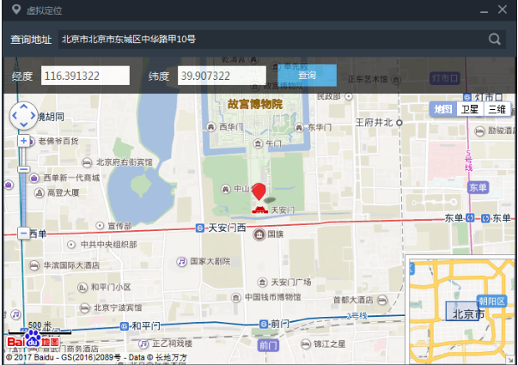Click the 中共中央组织部 map label
The width and height of the screenshot is (518, 365).
[x=109, y=245]
